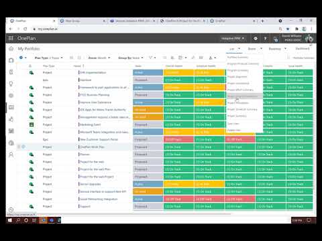Reload the page in the browser
The image size is (322, 241).
coord(25,29)
